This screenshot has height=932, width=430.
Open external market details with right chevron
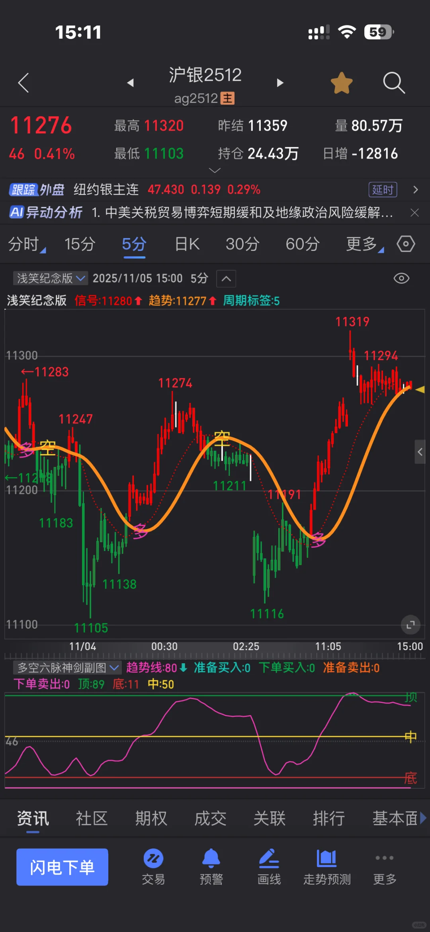(415, 190)
